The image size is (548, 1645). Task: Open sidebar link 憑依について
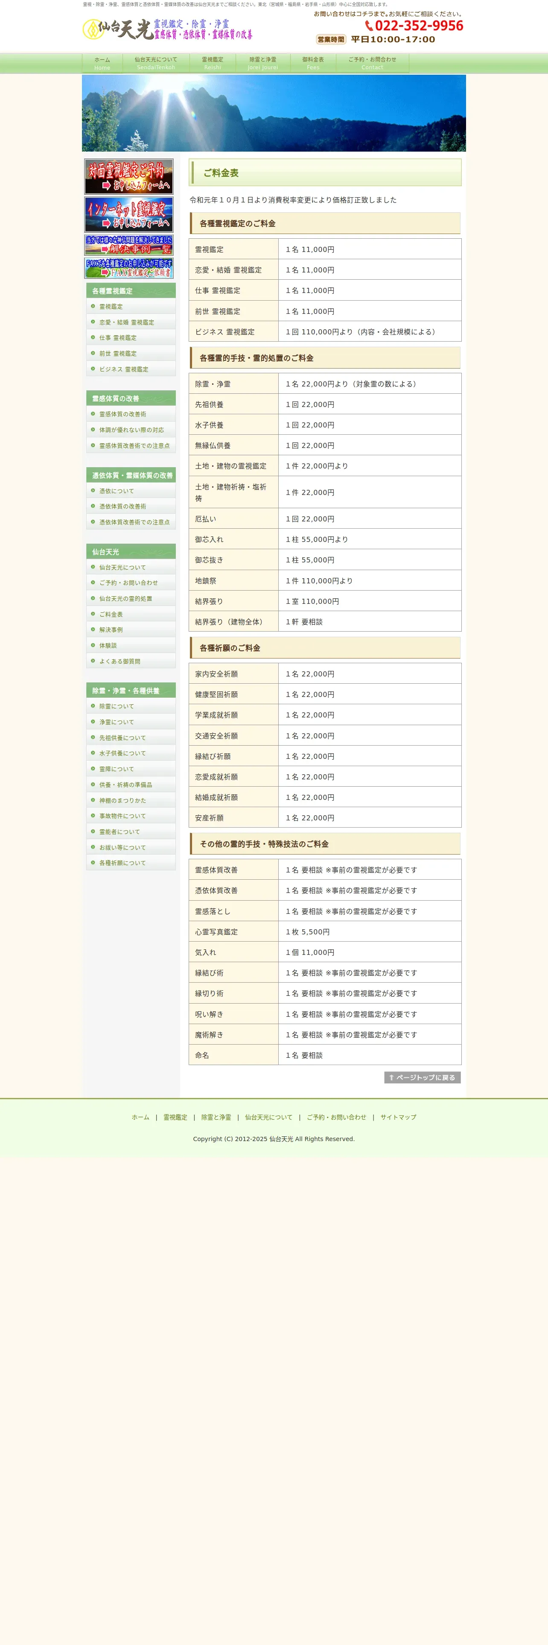131,491
